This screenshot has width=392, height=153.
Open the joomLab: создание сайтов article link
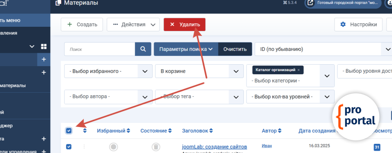[x=214, y=146]
